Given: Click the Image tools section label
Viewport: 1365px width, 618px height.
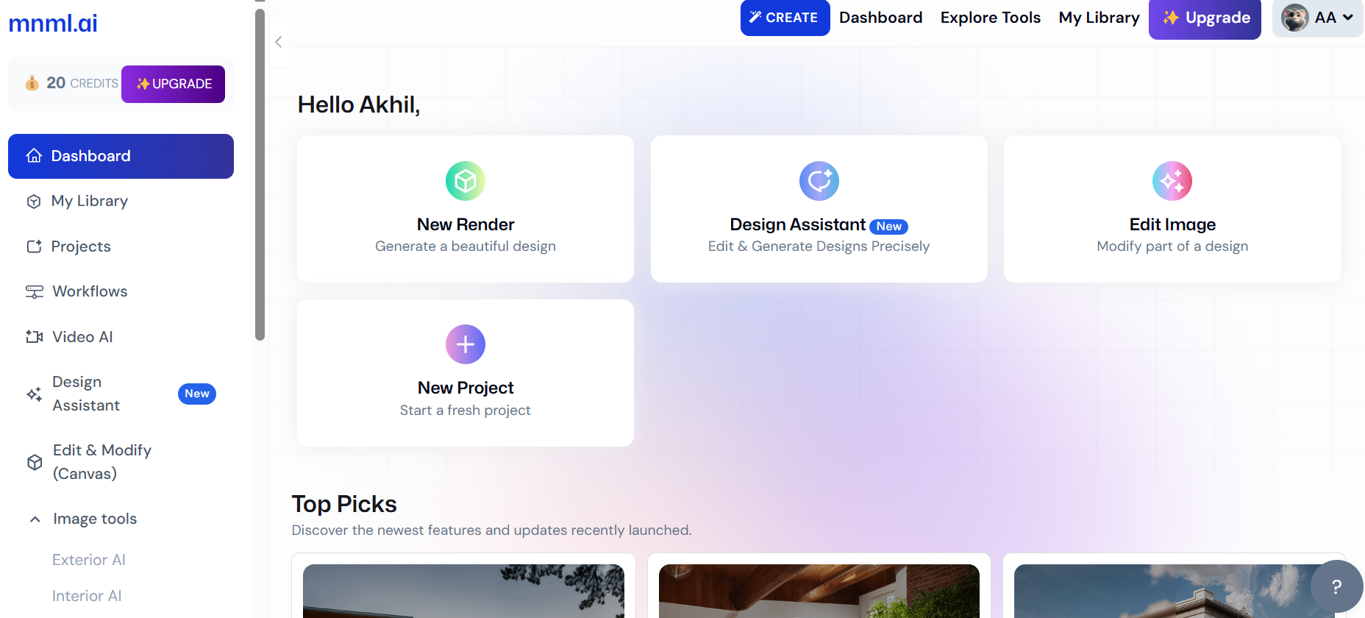Looking at the screenshot, I should [x=95, y=519].
